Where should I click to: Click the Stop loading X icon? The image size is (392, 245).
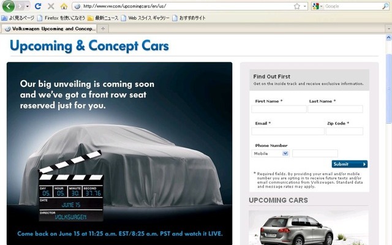[x=51, y=6]
